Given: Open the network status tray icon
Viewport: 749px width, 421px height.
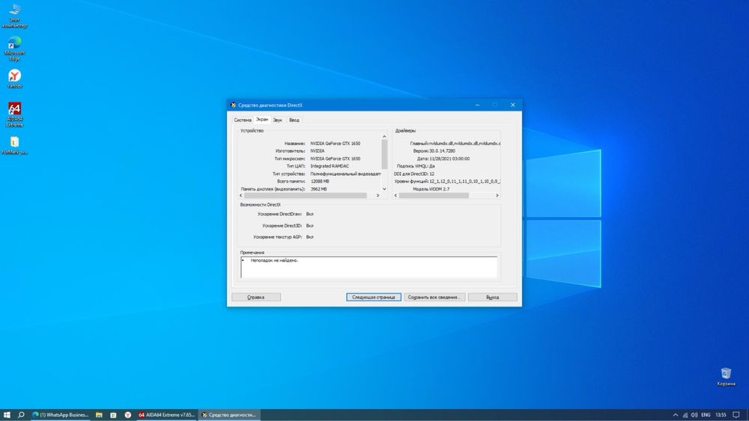Looking at the screenshot, I should coord(685,415).
